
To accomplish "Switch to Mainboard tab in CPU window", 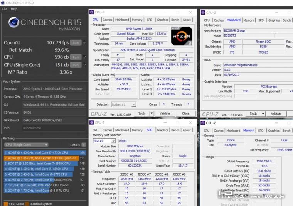I will coord(122,20).
